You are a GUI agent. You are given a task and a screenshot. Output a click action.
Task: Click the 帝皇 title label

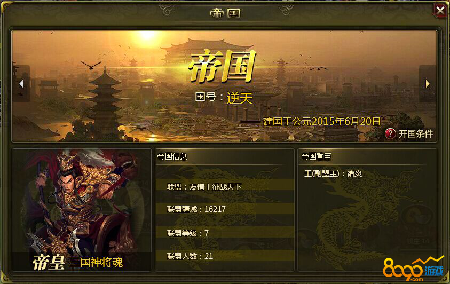click(48, 262)
